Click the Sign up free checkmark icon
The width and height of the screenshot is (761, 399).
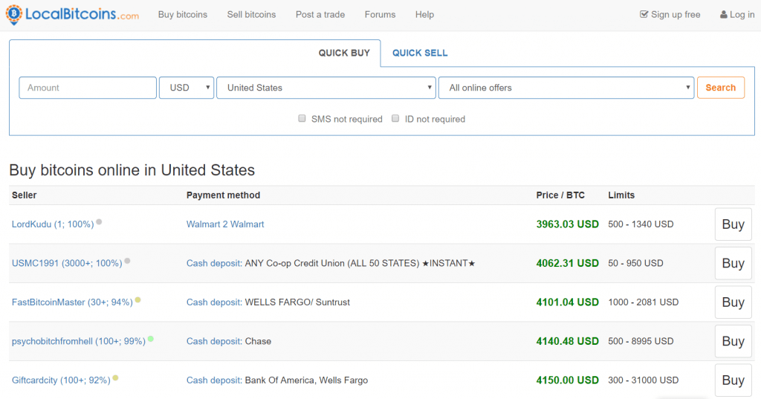[x=644, y=14]
